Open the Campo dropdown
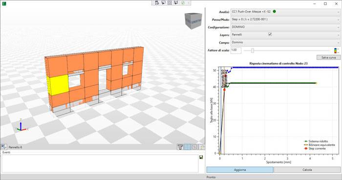Image resolution: width=342 pixels, height=180 pixels. coord(285,42)
